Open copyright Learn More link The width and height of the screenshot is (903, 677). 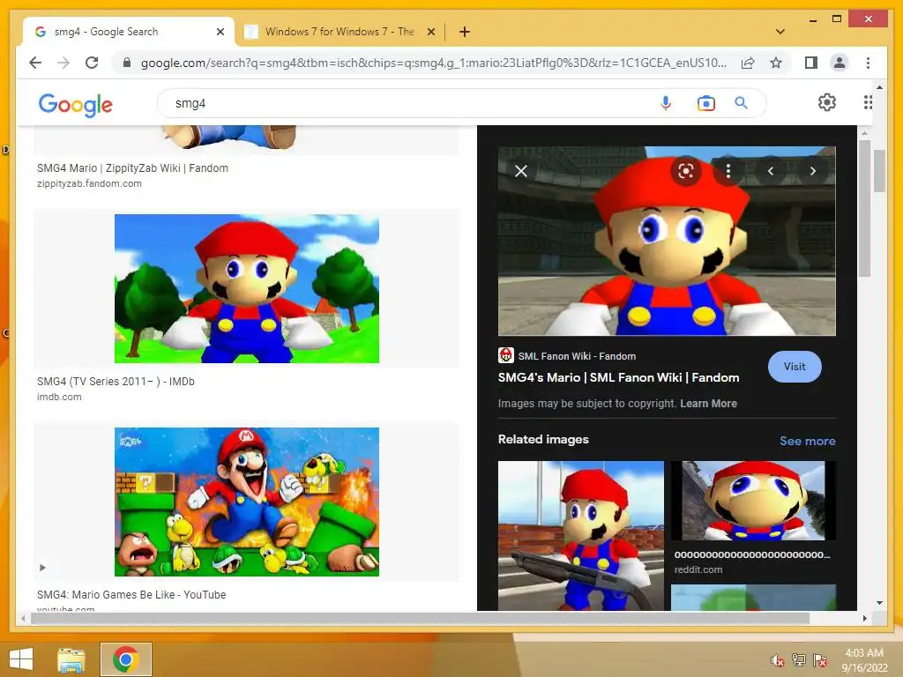click(708, 404)
